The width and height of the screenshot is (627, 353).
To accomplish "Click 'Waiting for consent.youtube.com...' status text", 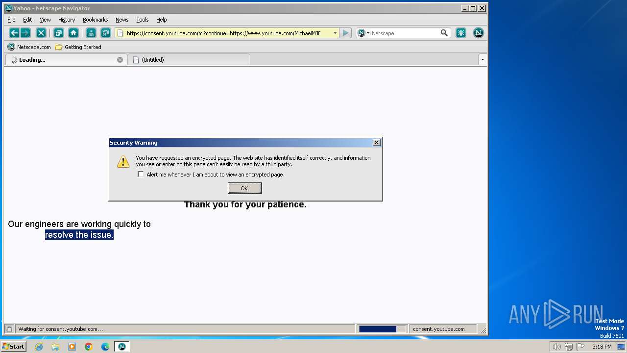I will coord(61,329).
